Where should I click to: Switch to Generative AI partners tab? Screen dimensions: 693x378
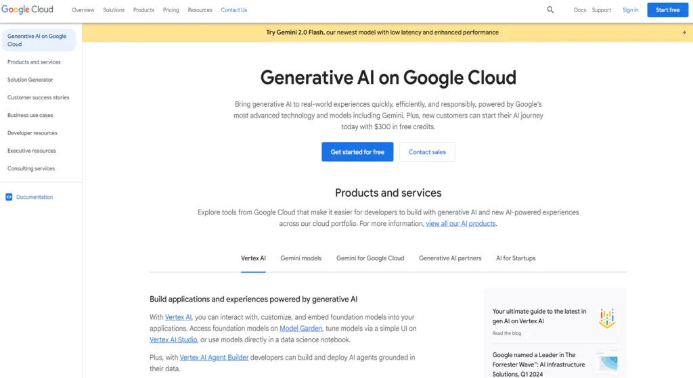click(x=450, y=258)
